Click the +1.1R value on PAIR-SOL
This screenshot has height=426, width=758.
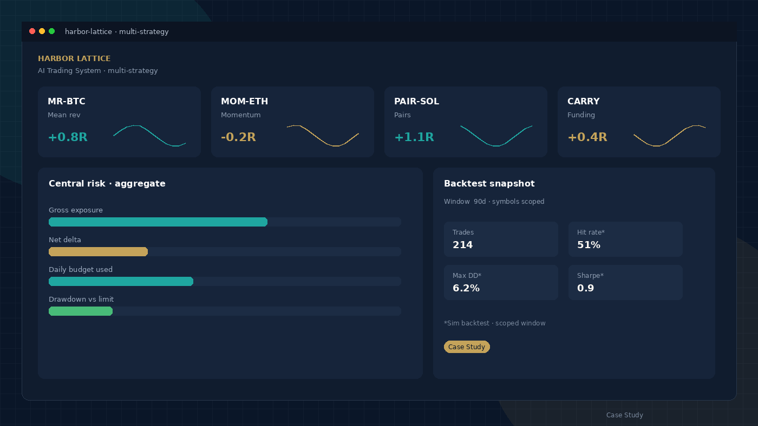(x=414, y=137)
